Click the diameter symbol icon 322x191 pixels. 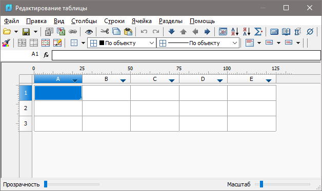[310, 32]
